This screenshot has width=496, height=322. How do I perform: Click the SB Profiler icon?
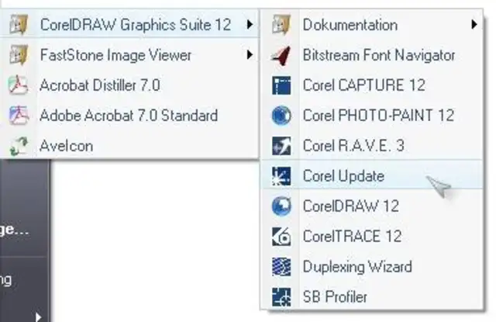point(281,296)
